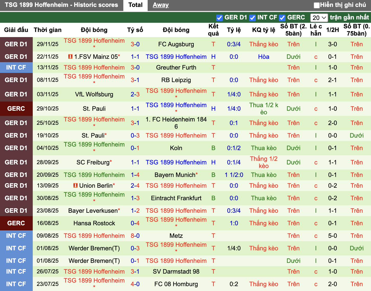Click FC Augsburg team name
Screen dimensions: 371x291
(x=176, y=44)
